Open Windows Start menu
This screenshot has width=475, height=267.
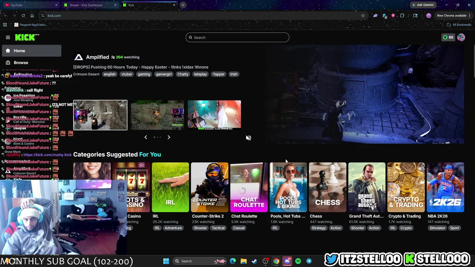pos(166,261)
